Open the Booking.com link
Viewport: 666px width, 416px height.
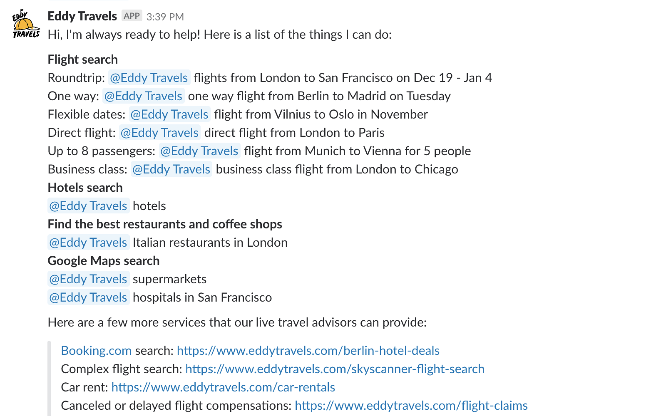(96, 351)
